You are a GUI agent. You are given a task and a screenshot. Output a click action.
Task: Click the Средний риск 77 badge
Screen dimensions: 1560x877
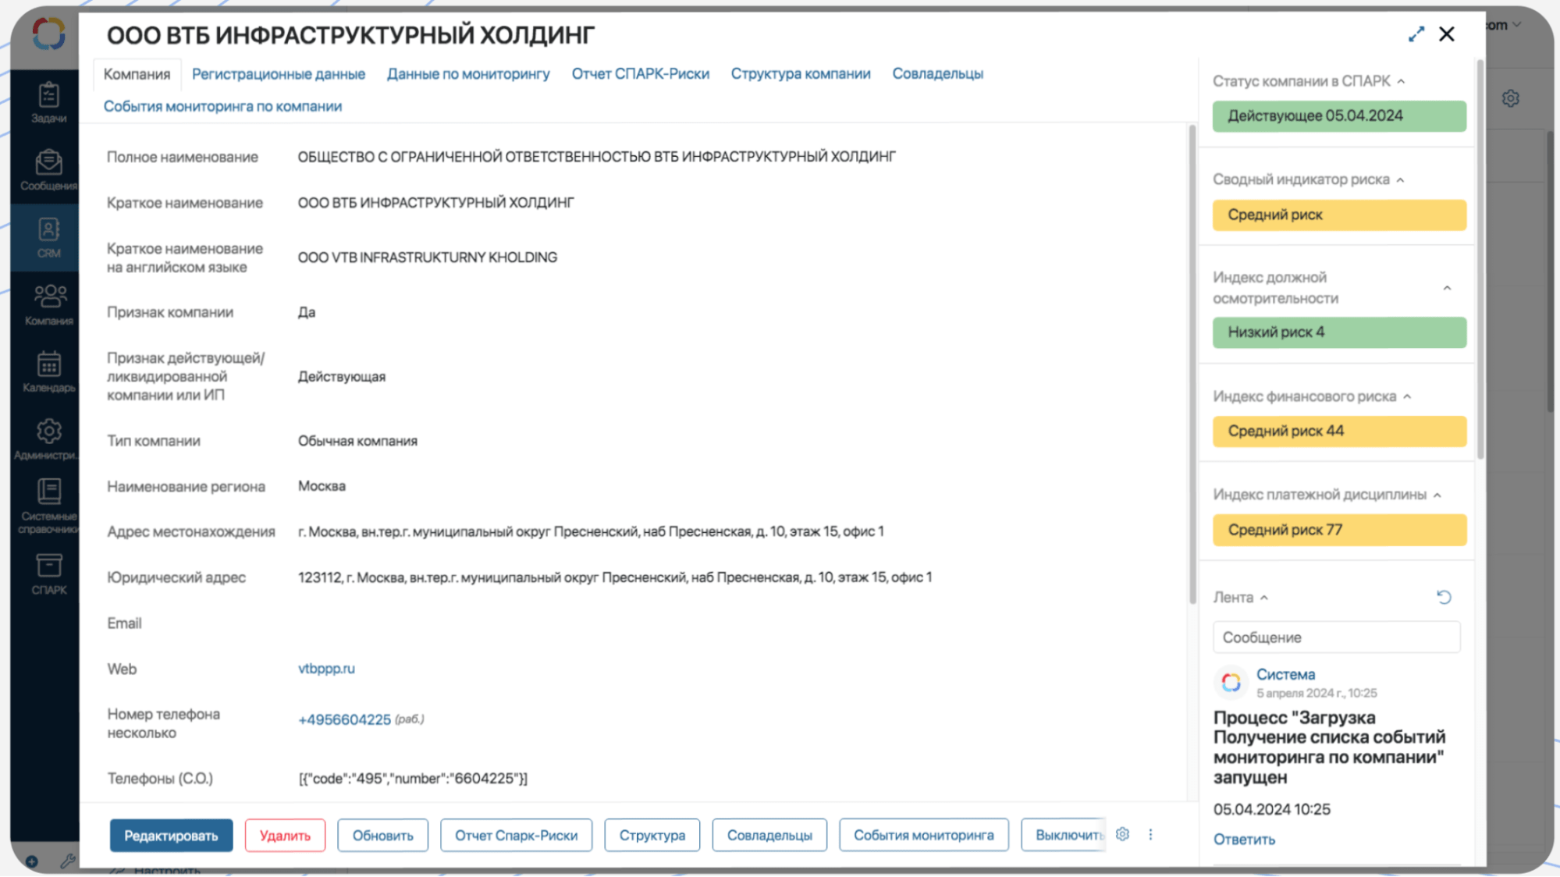[1339, 530]
